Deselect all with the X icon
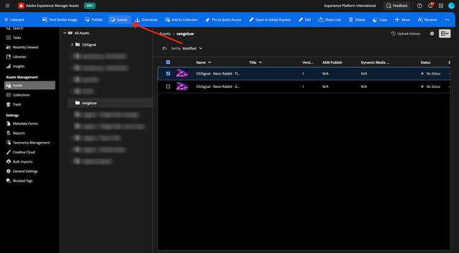Image resolution: width=459 pixels, height=253 pixels. click(x=6, y=20)
